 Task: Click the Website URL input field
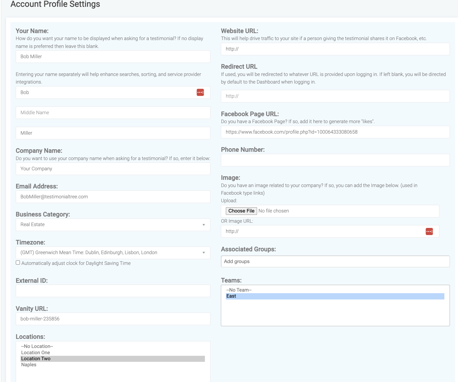coord(335,49)
